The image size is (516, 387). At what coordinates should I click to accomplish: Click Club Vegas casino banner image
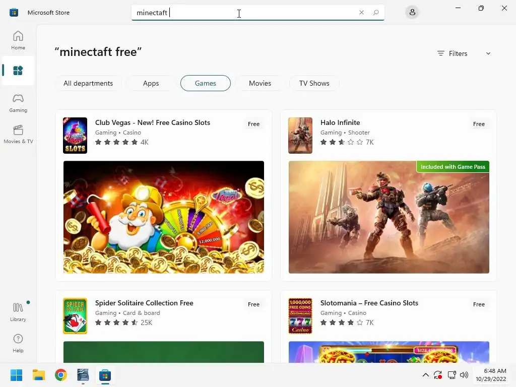tap(164, 217)
